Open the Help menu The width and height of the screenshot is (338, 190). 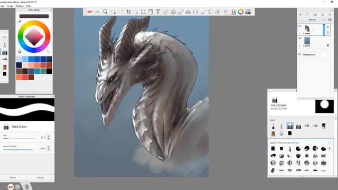click(29, 6)
